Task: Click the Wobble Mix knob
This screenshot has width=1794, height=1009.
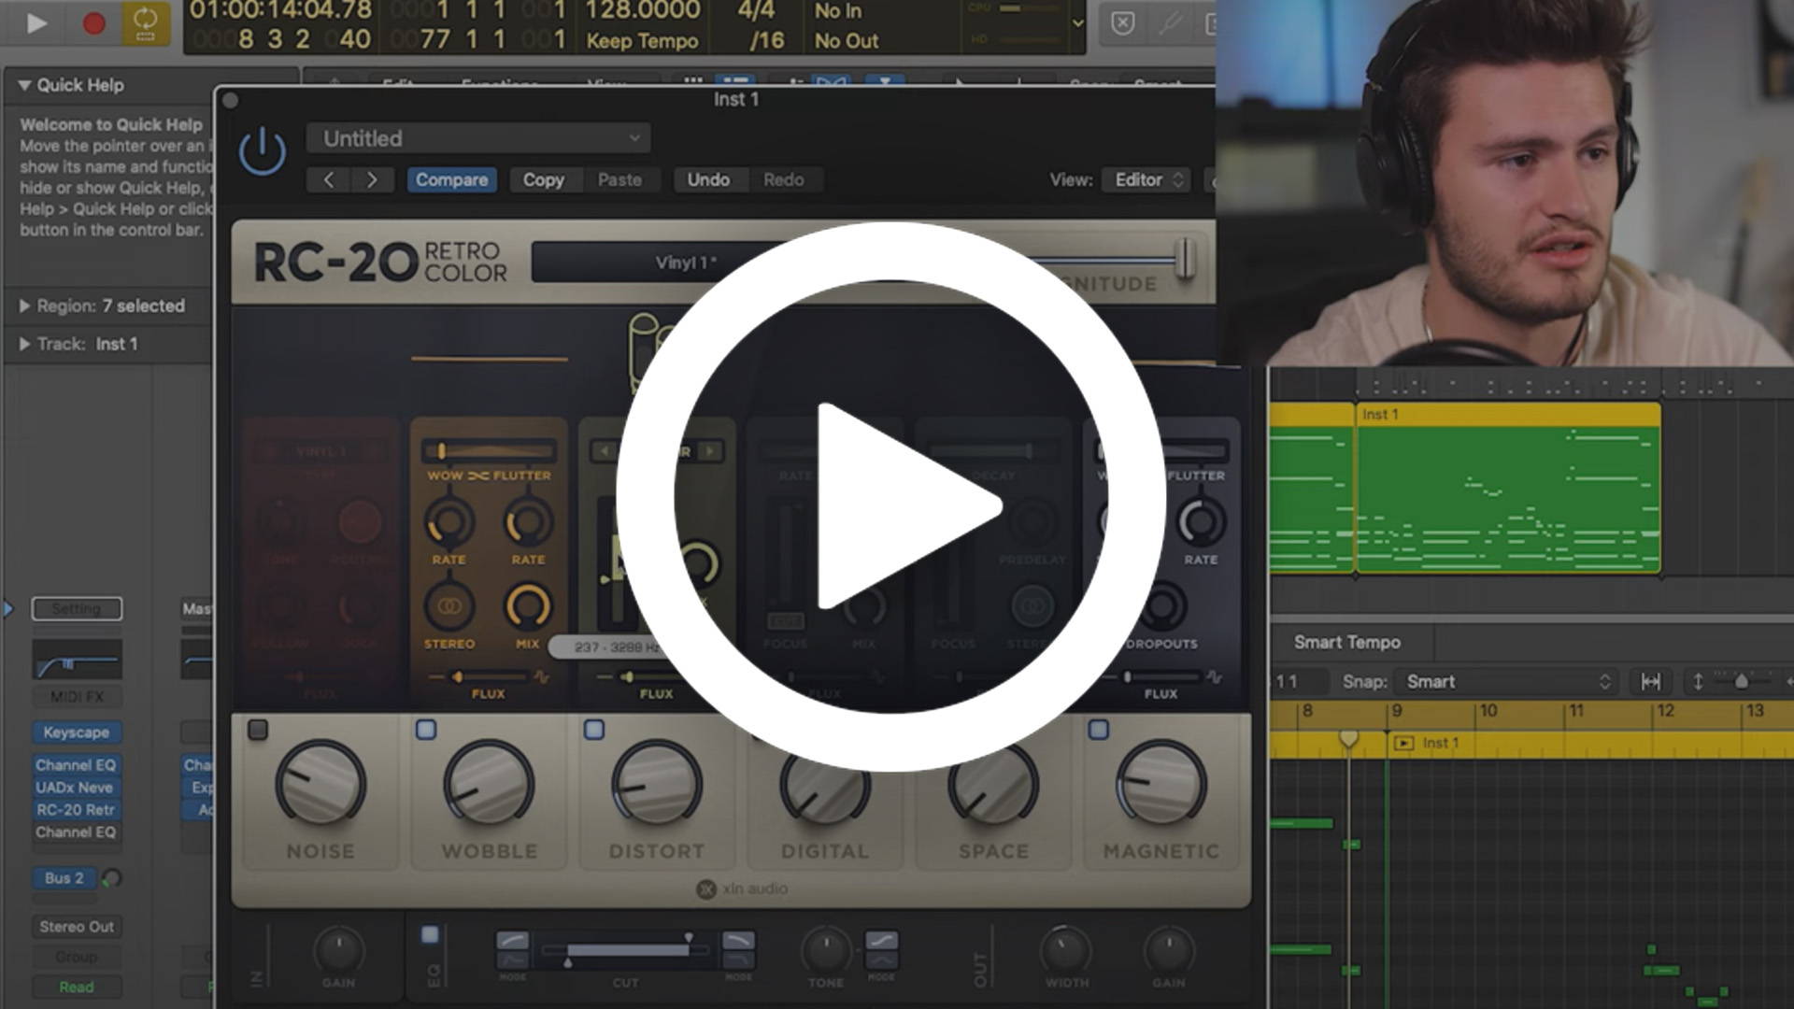Action: pyautogui.click(x=528, y=606)
